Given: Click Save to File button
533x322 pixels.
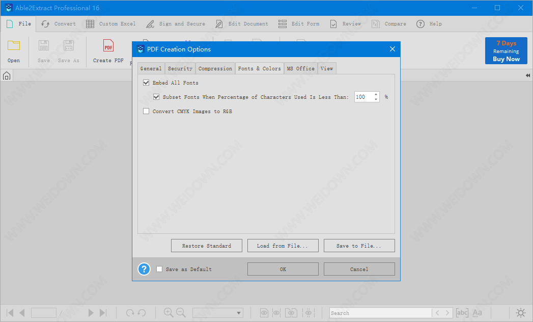Looking at the screenshot, I should [x=359, y=246].
